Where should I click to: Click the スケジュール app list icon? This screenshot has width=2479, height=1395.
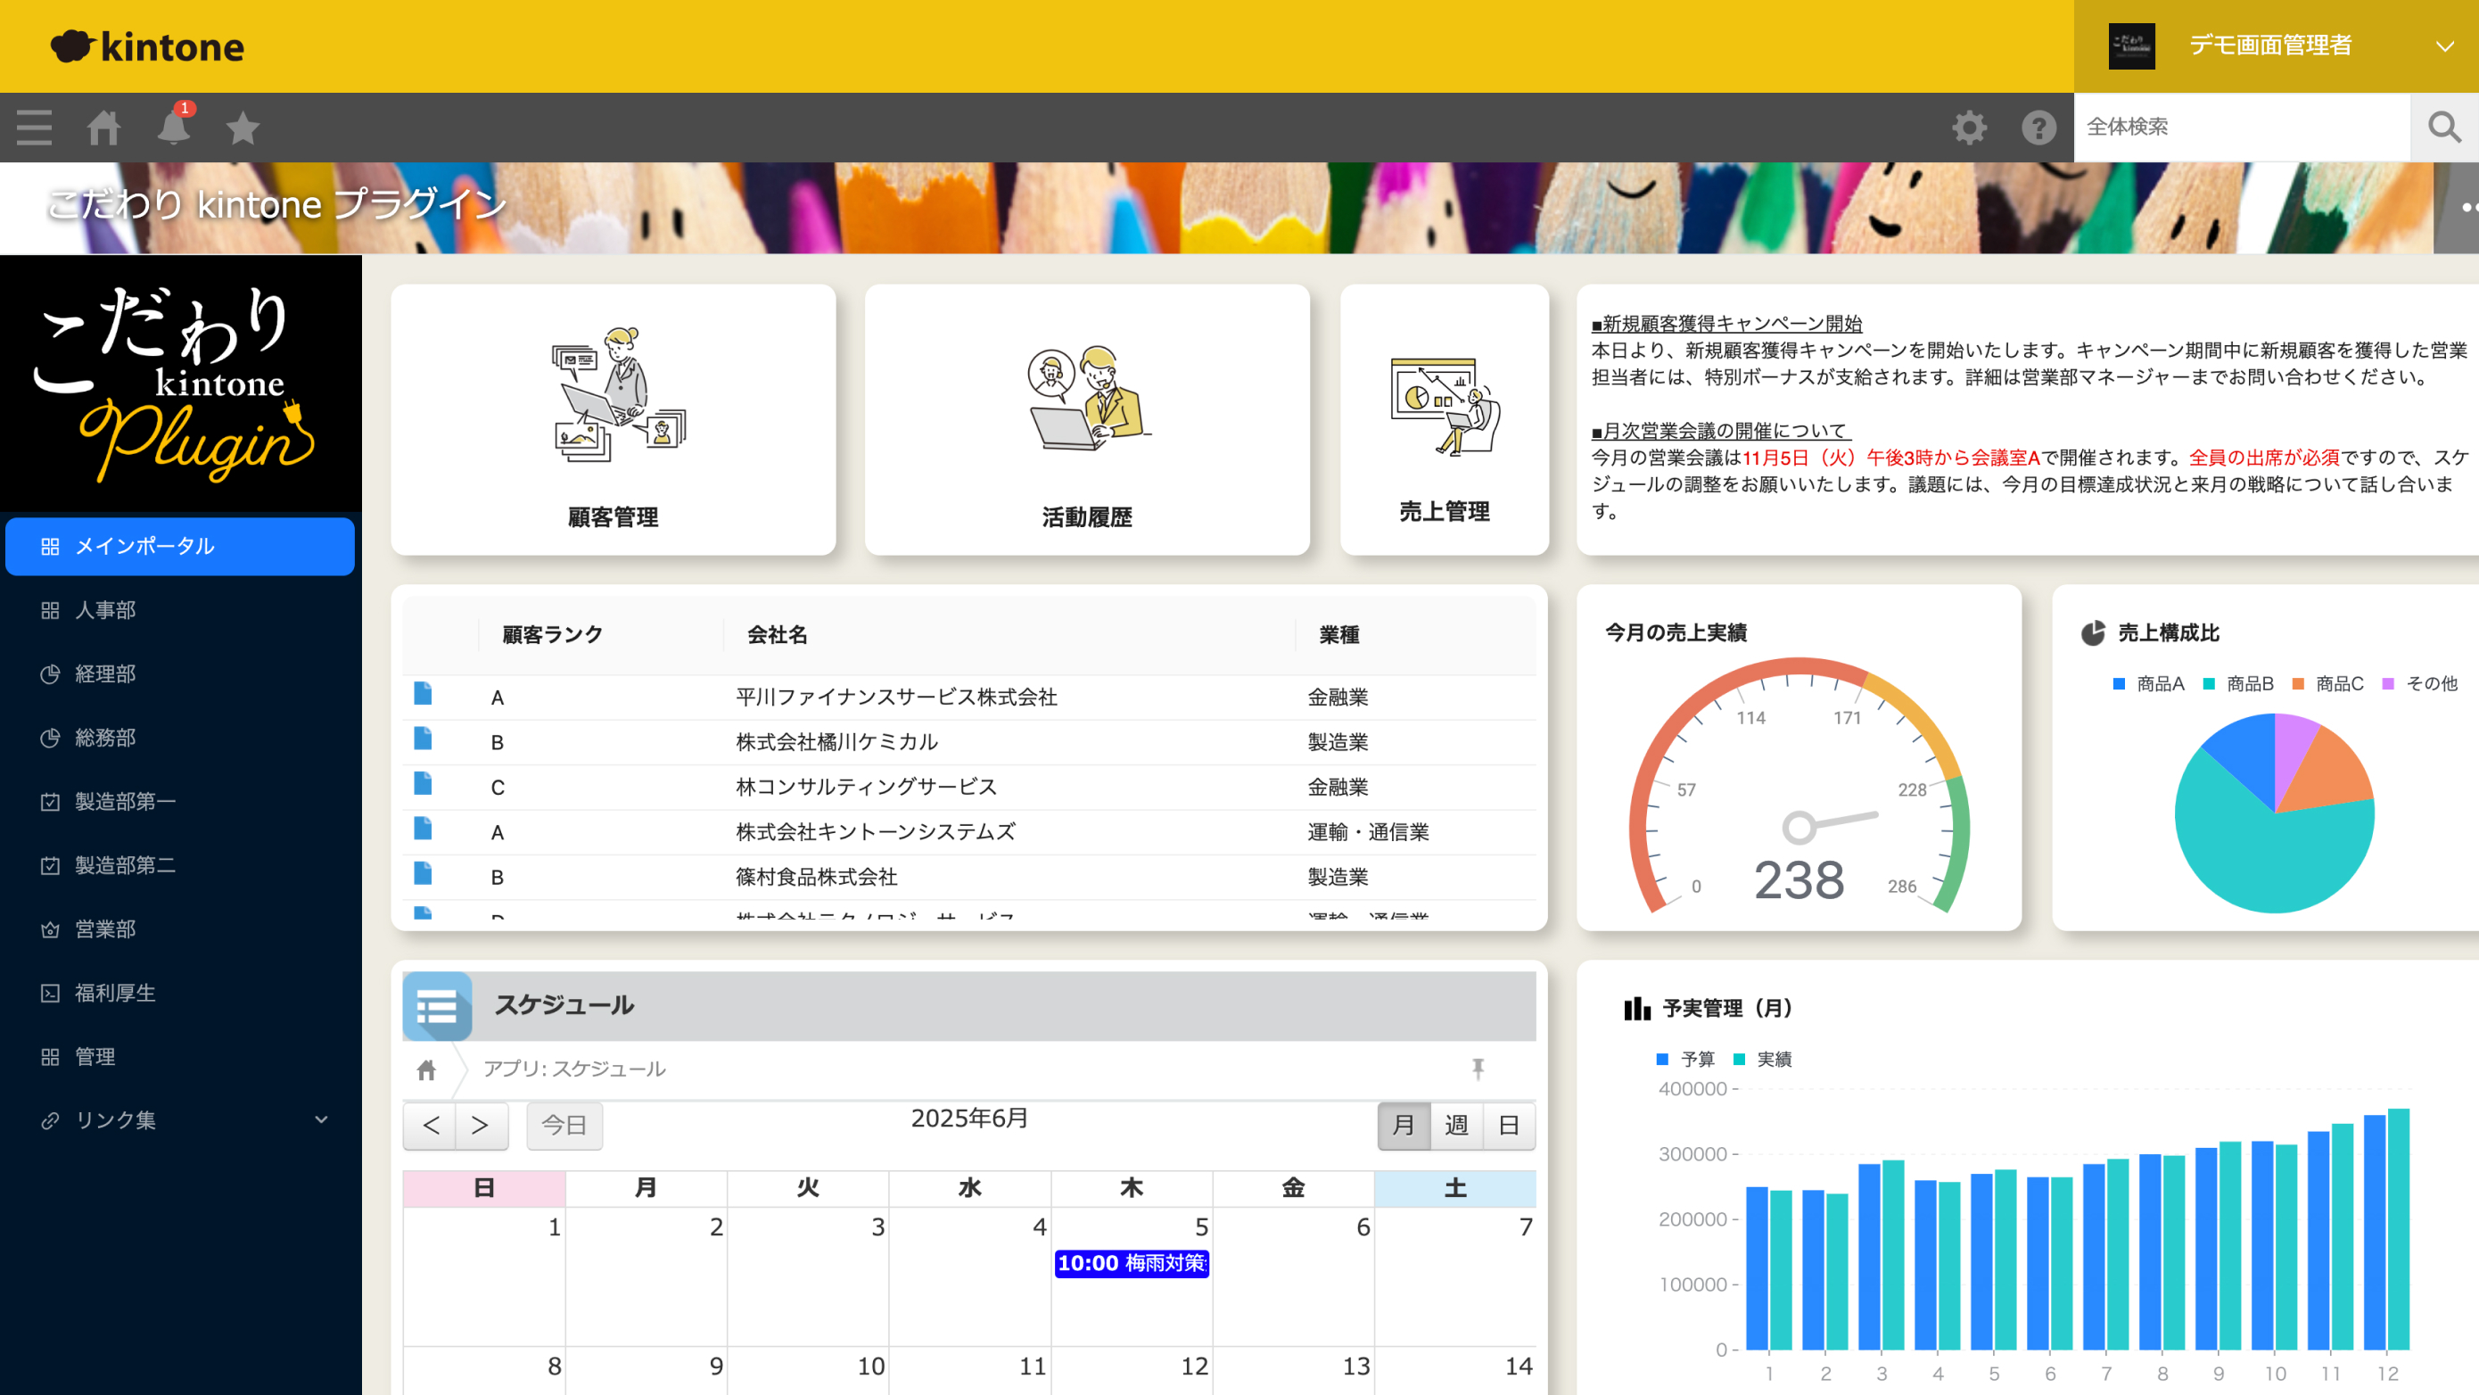[438, 1006]
